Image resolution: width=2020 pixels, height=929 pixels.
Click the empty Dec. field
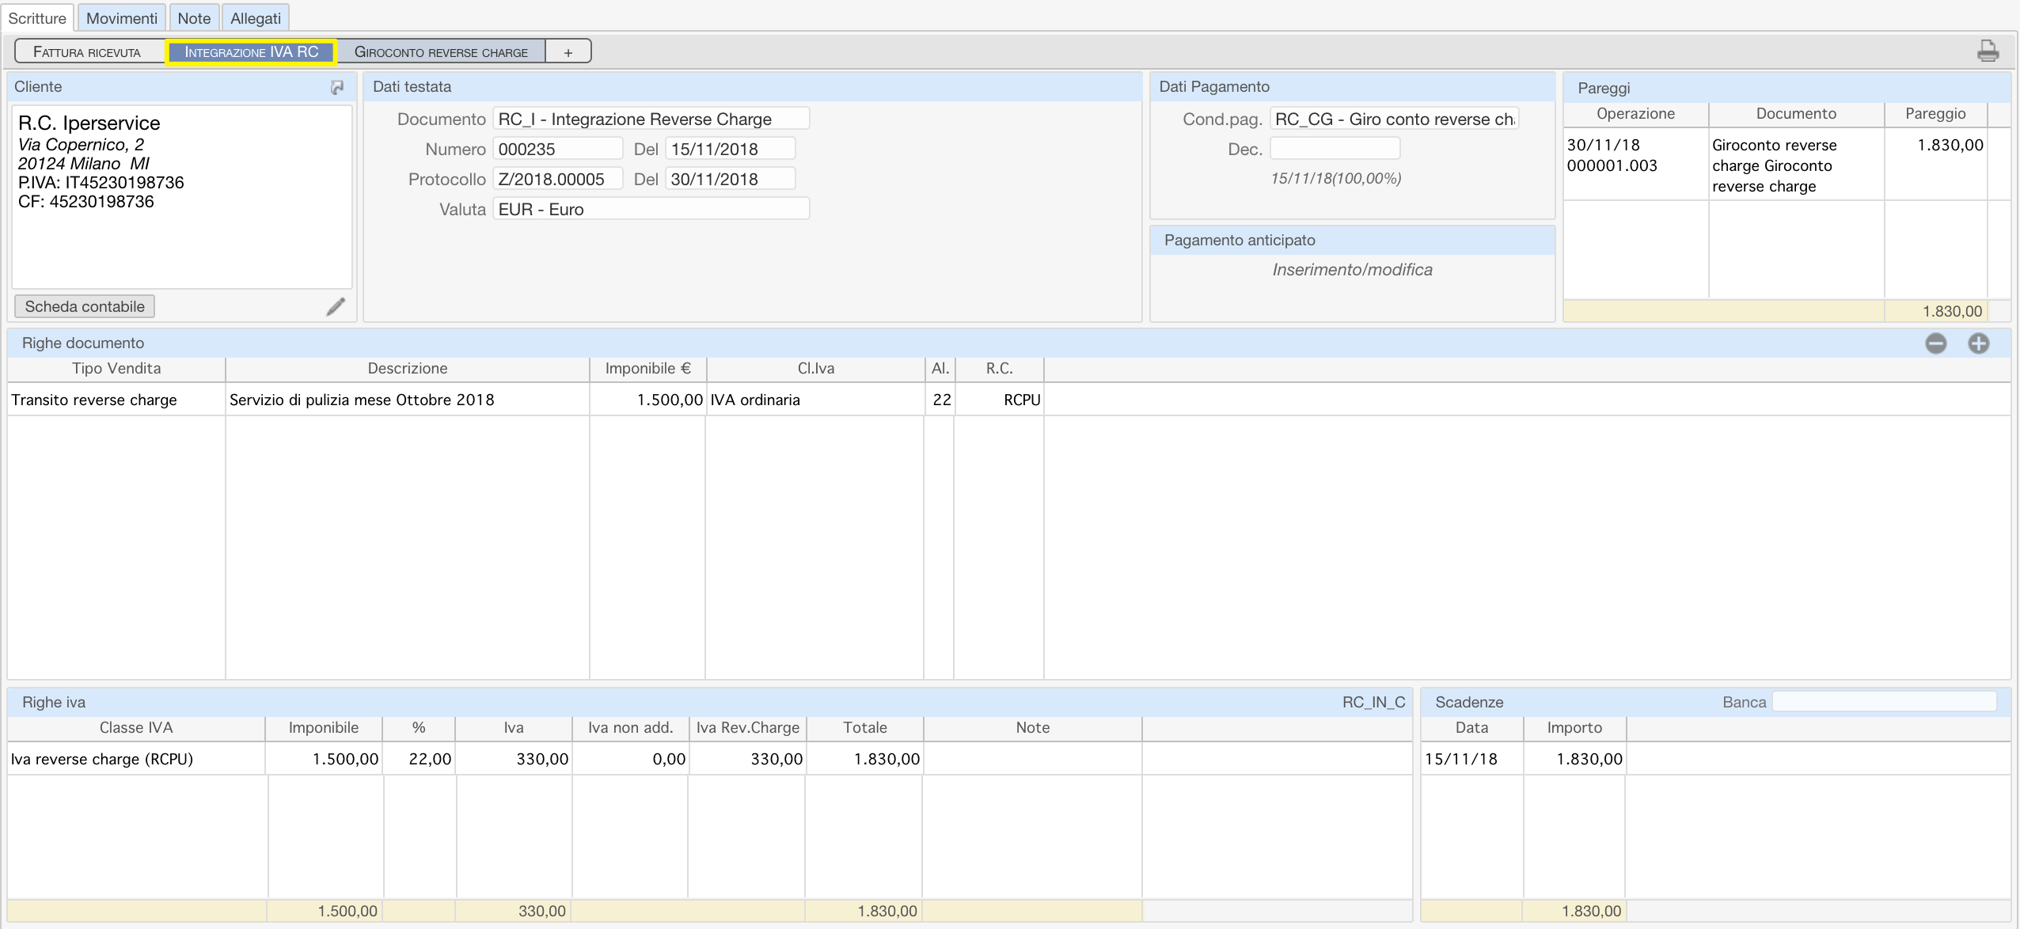pyautogui.click(x=1335, y=149)
